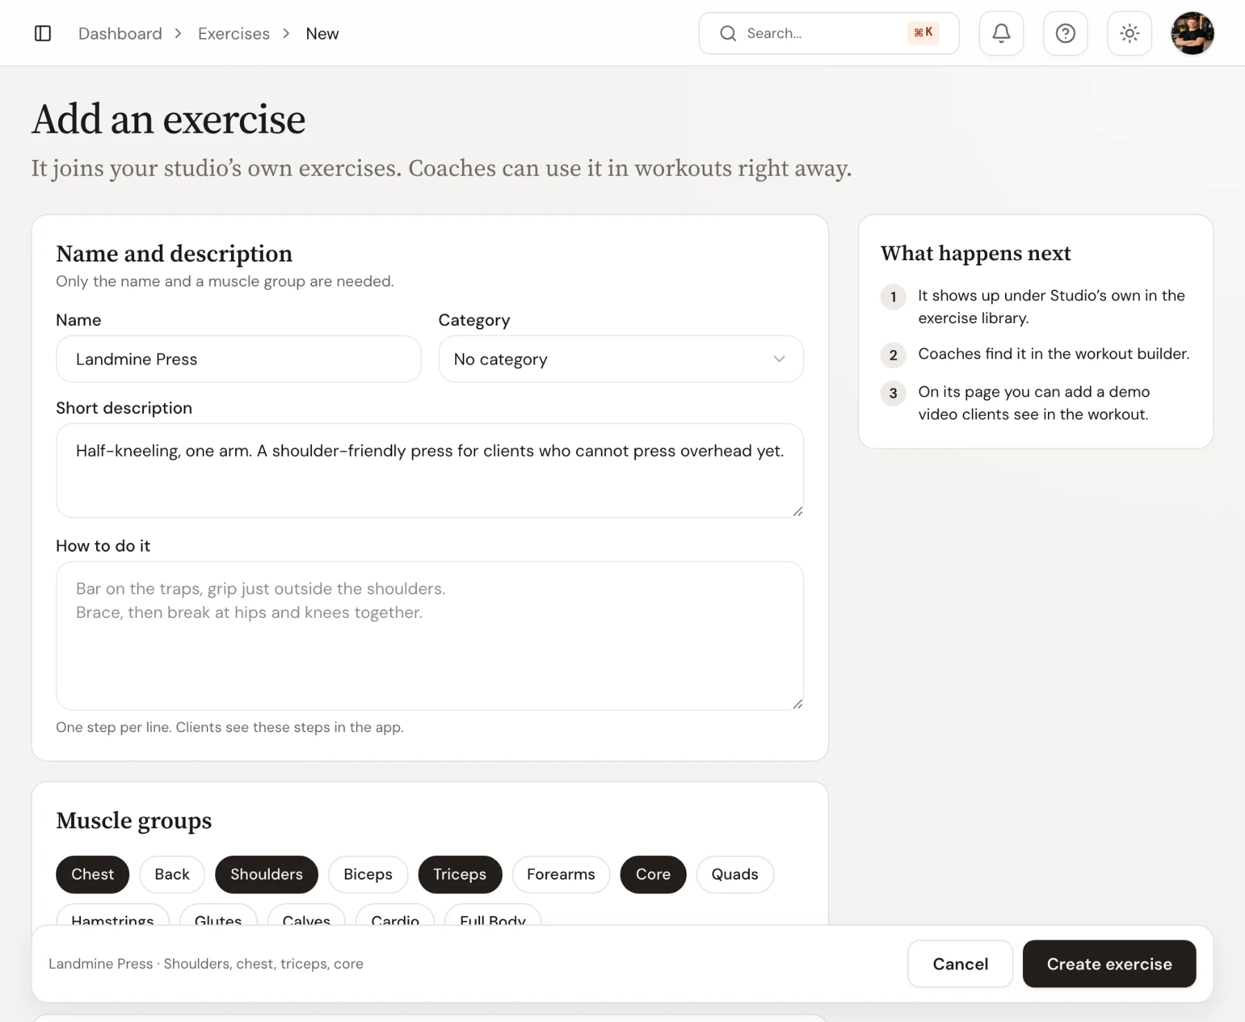Open the notifications bell
Image resolution: width=1245 pixels, height=1022 pixels.
1001,33
